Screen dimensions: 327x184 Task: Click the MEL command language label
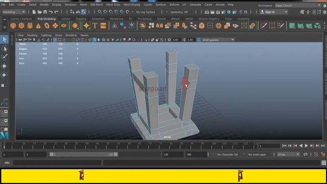point(7,163)
